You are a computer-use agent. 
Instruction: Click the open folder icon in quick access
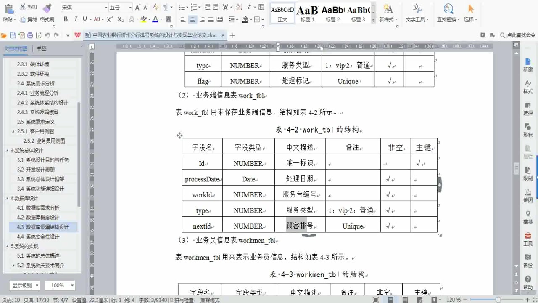[4, 35]
